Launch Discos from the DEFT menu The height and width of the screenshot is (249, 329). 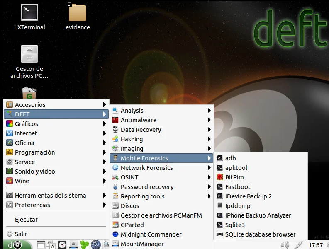[161, 206]
